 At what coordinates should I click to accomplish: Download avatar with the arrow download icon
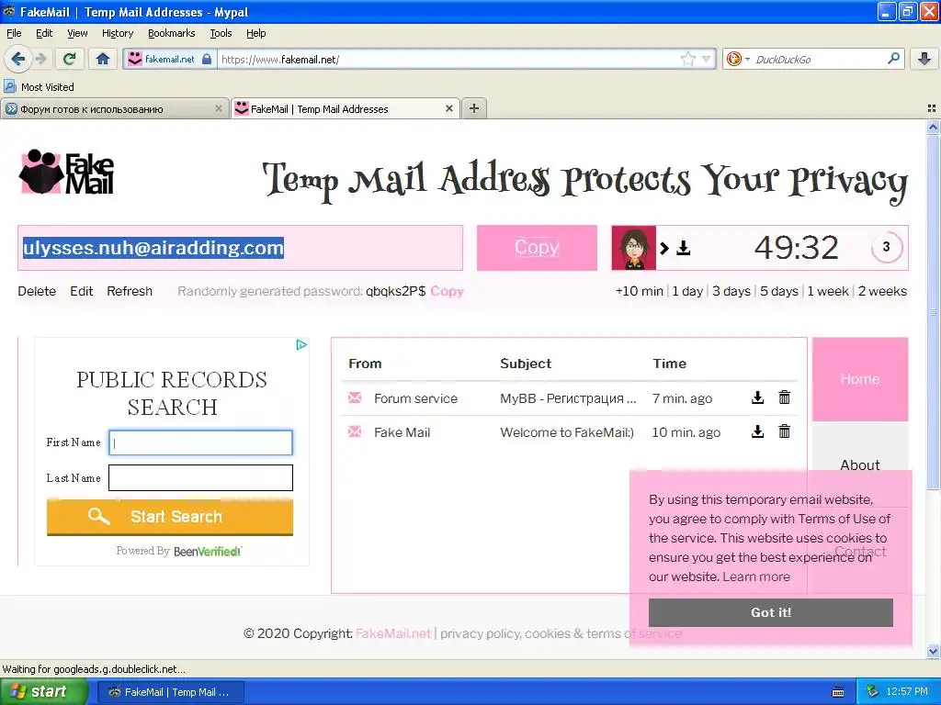click(684, 248)
